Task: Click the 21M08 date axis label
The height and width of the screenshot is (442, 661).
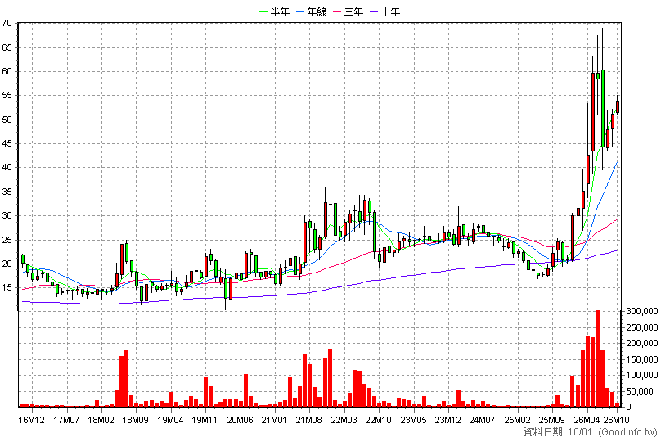Action: 309,420
